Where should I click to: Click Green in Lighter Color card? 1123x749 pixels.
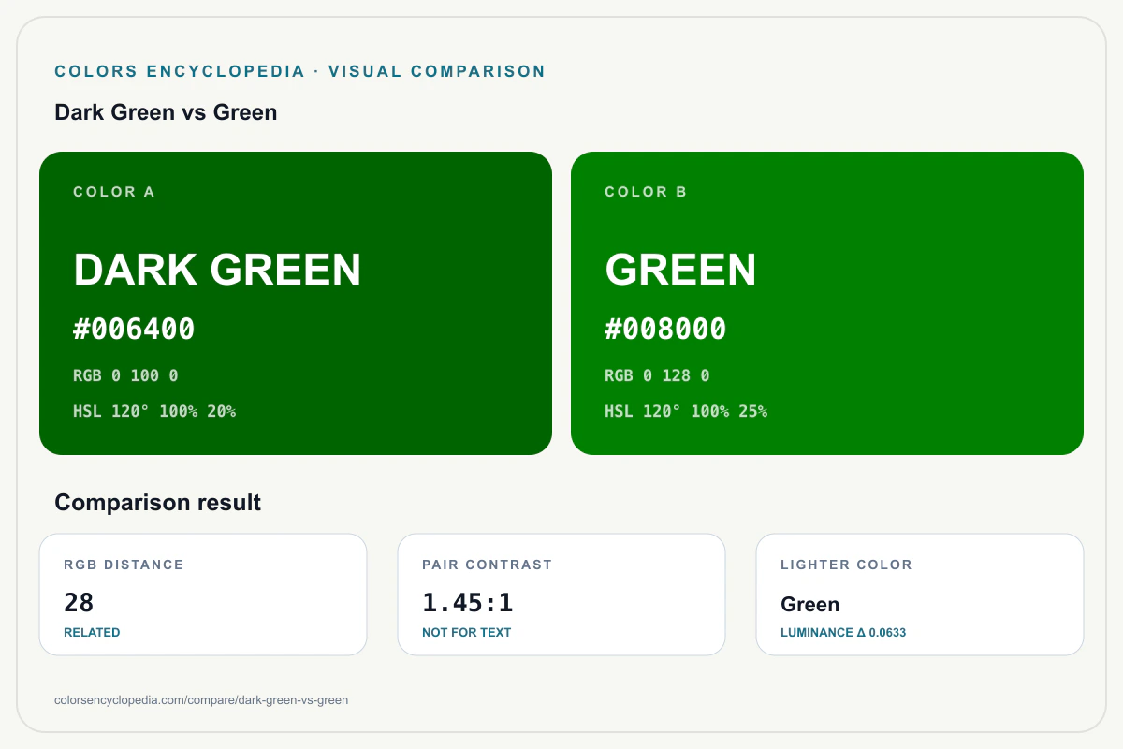[810, 604]
